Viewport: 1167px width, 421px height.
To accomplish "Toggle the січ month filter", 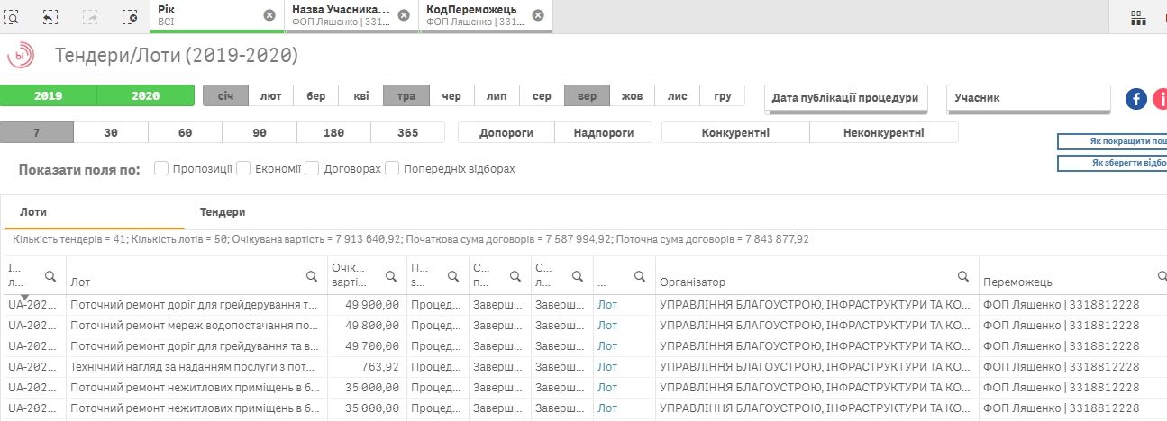I will coord(225,96).
